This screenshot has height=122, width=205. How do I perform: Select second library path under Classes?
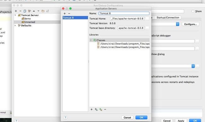tap(123, 47)
